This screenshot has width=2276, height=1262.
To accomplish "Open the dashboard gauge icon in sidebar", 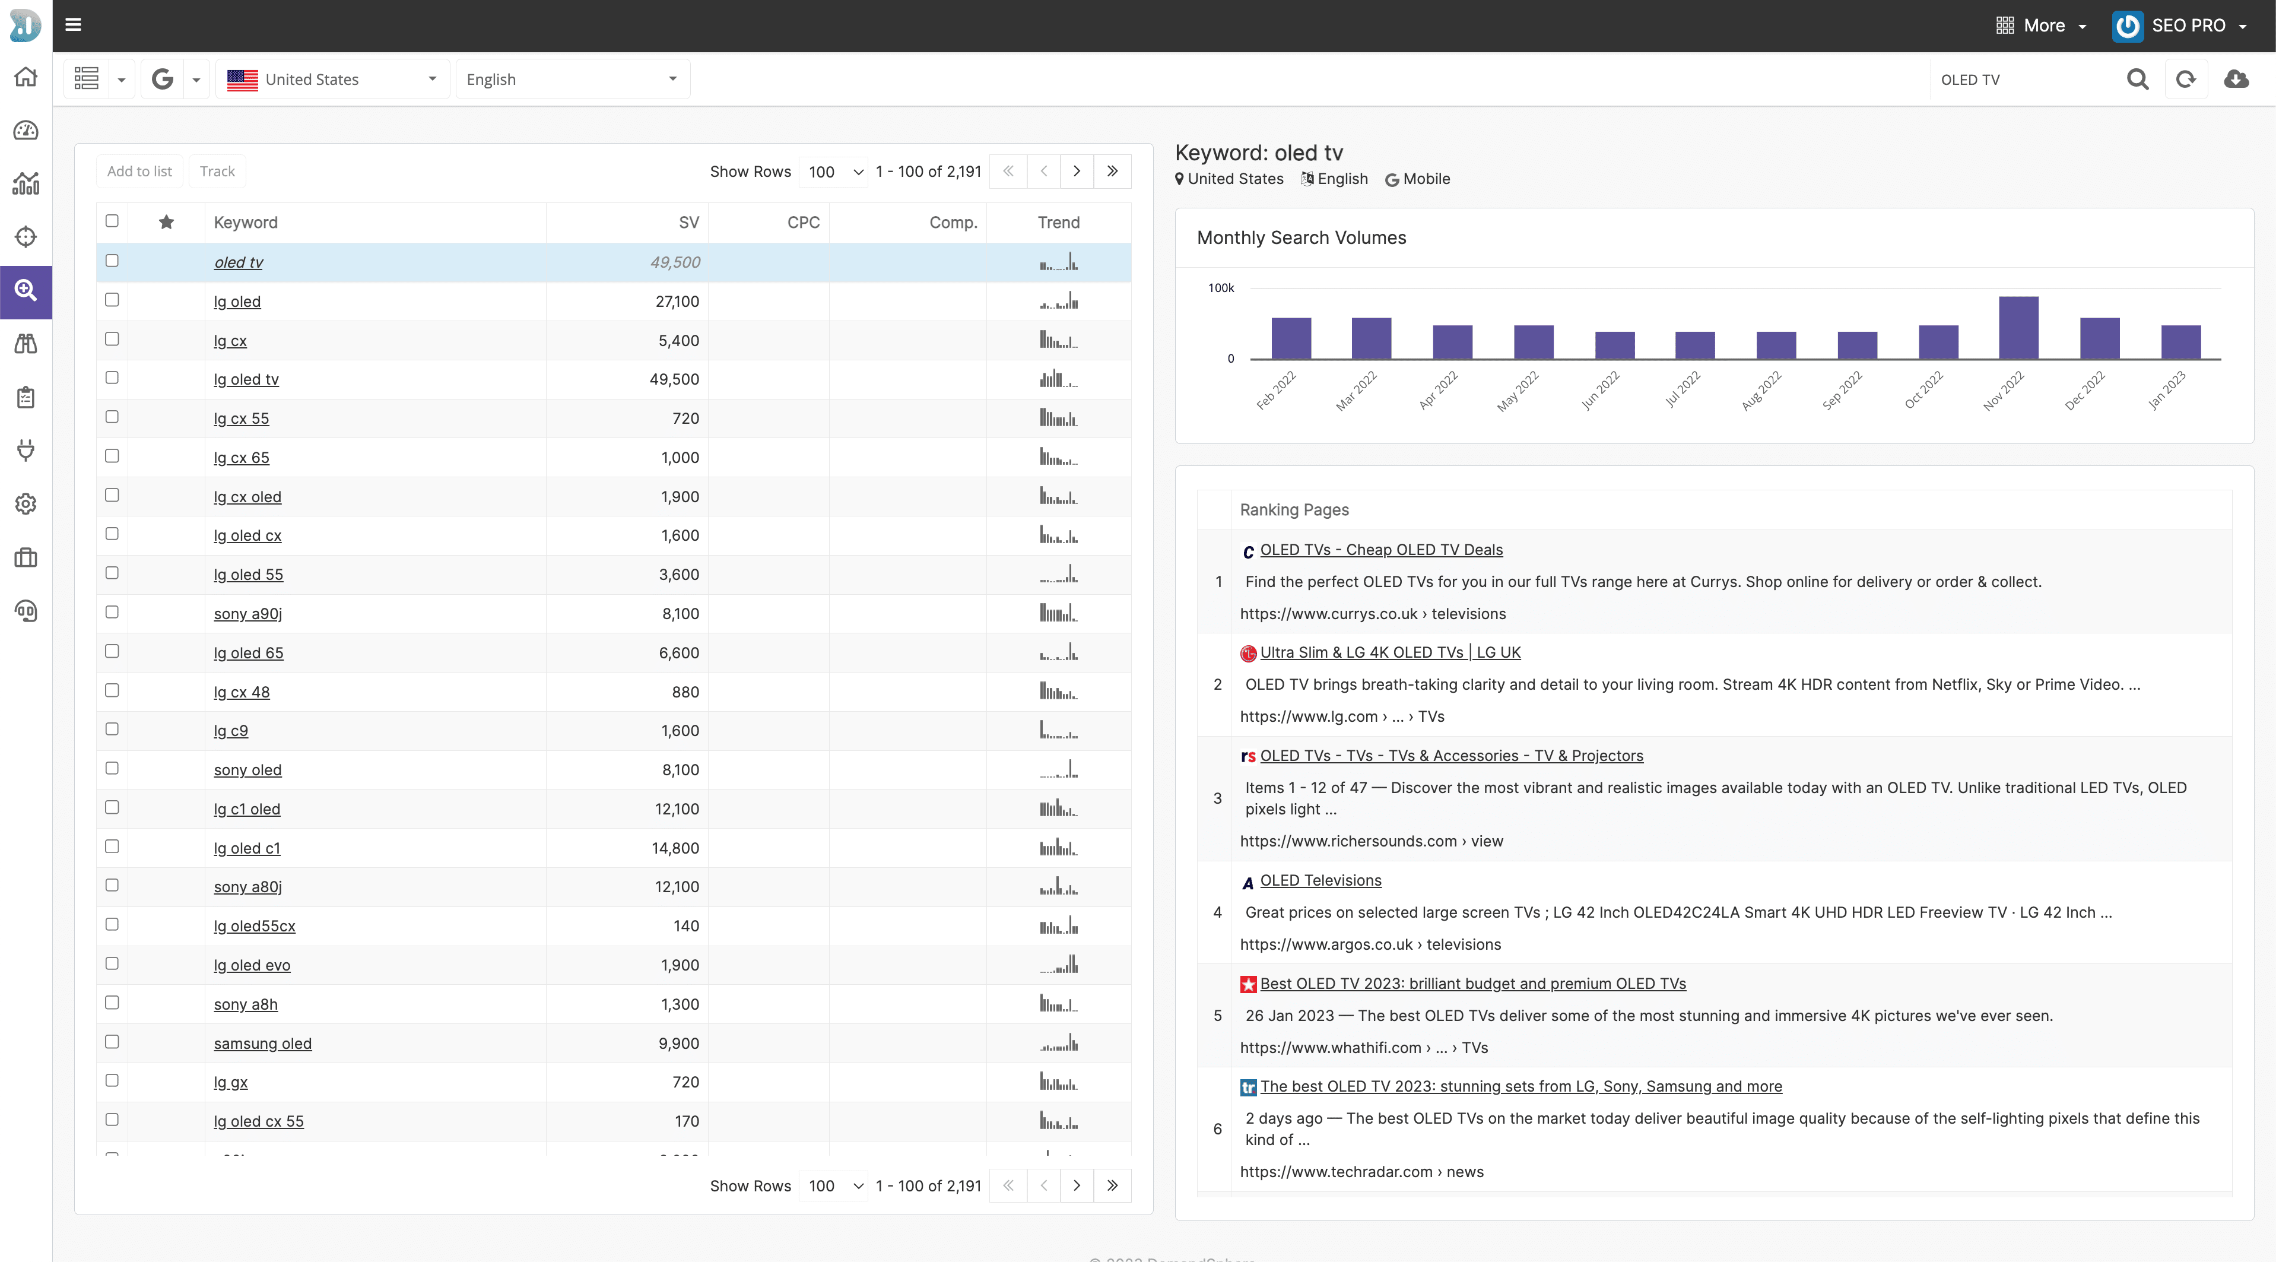I will [26, 131].
